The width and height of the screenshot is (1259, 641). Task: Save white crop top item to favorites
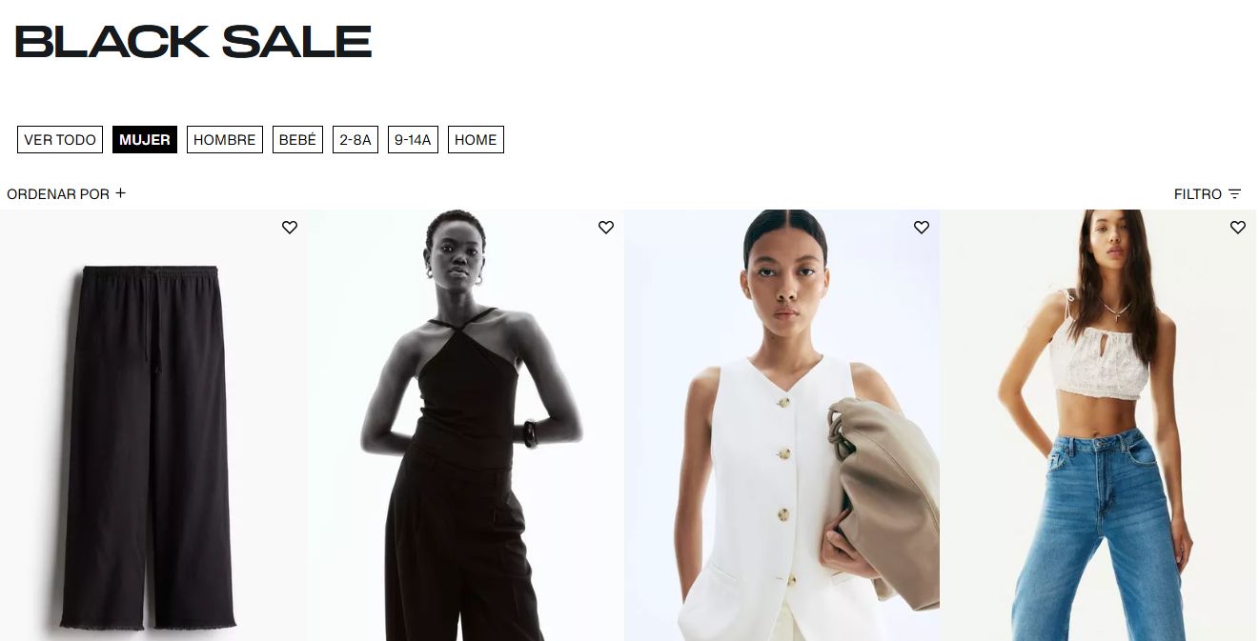point(1238,228)
